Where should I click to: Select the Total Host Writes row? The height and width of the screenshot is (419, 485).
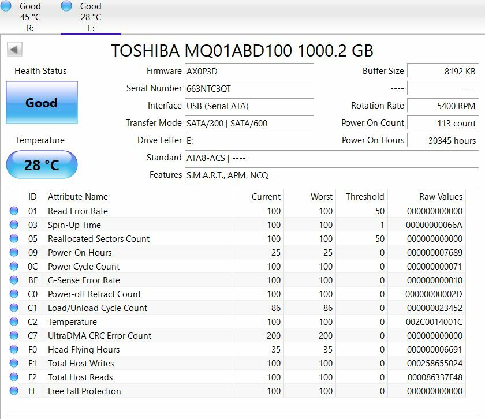(81, 364)
